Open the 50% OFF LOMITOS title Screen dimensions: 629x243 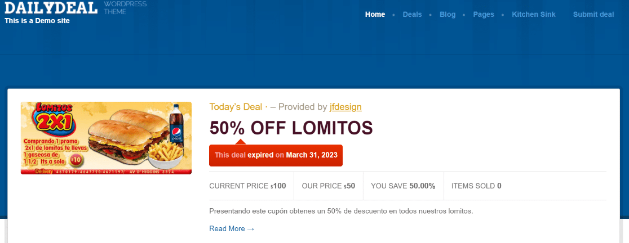point(291,128)
